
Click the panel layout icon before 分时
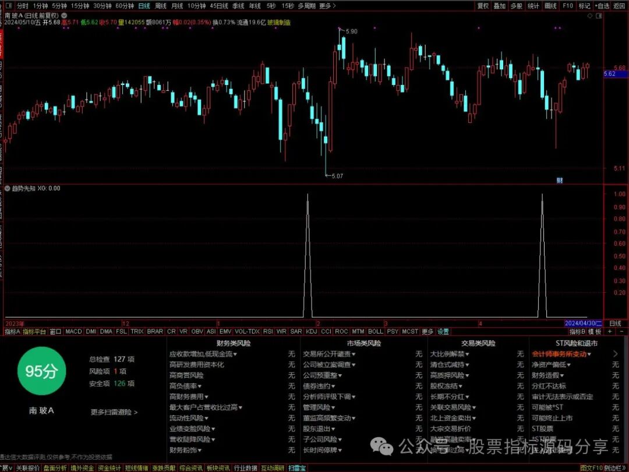(8, 6)
